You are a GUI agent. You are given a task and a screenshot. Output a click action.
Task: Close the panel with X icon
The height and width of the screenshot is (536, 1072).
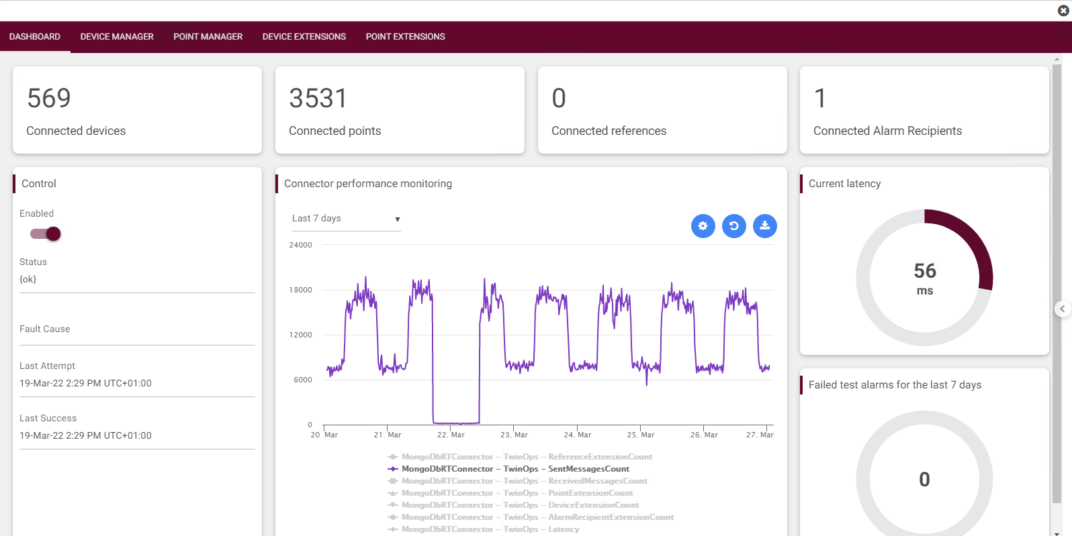(x=1063, y=11)
